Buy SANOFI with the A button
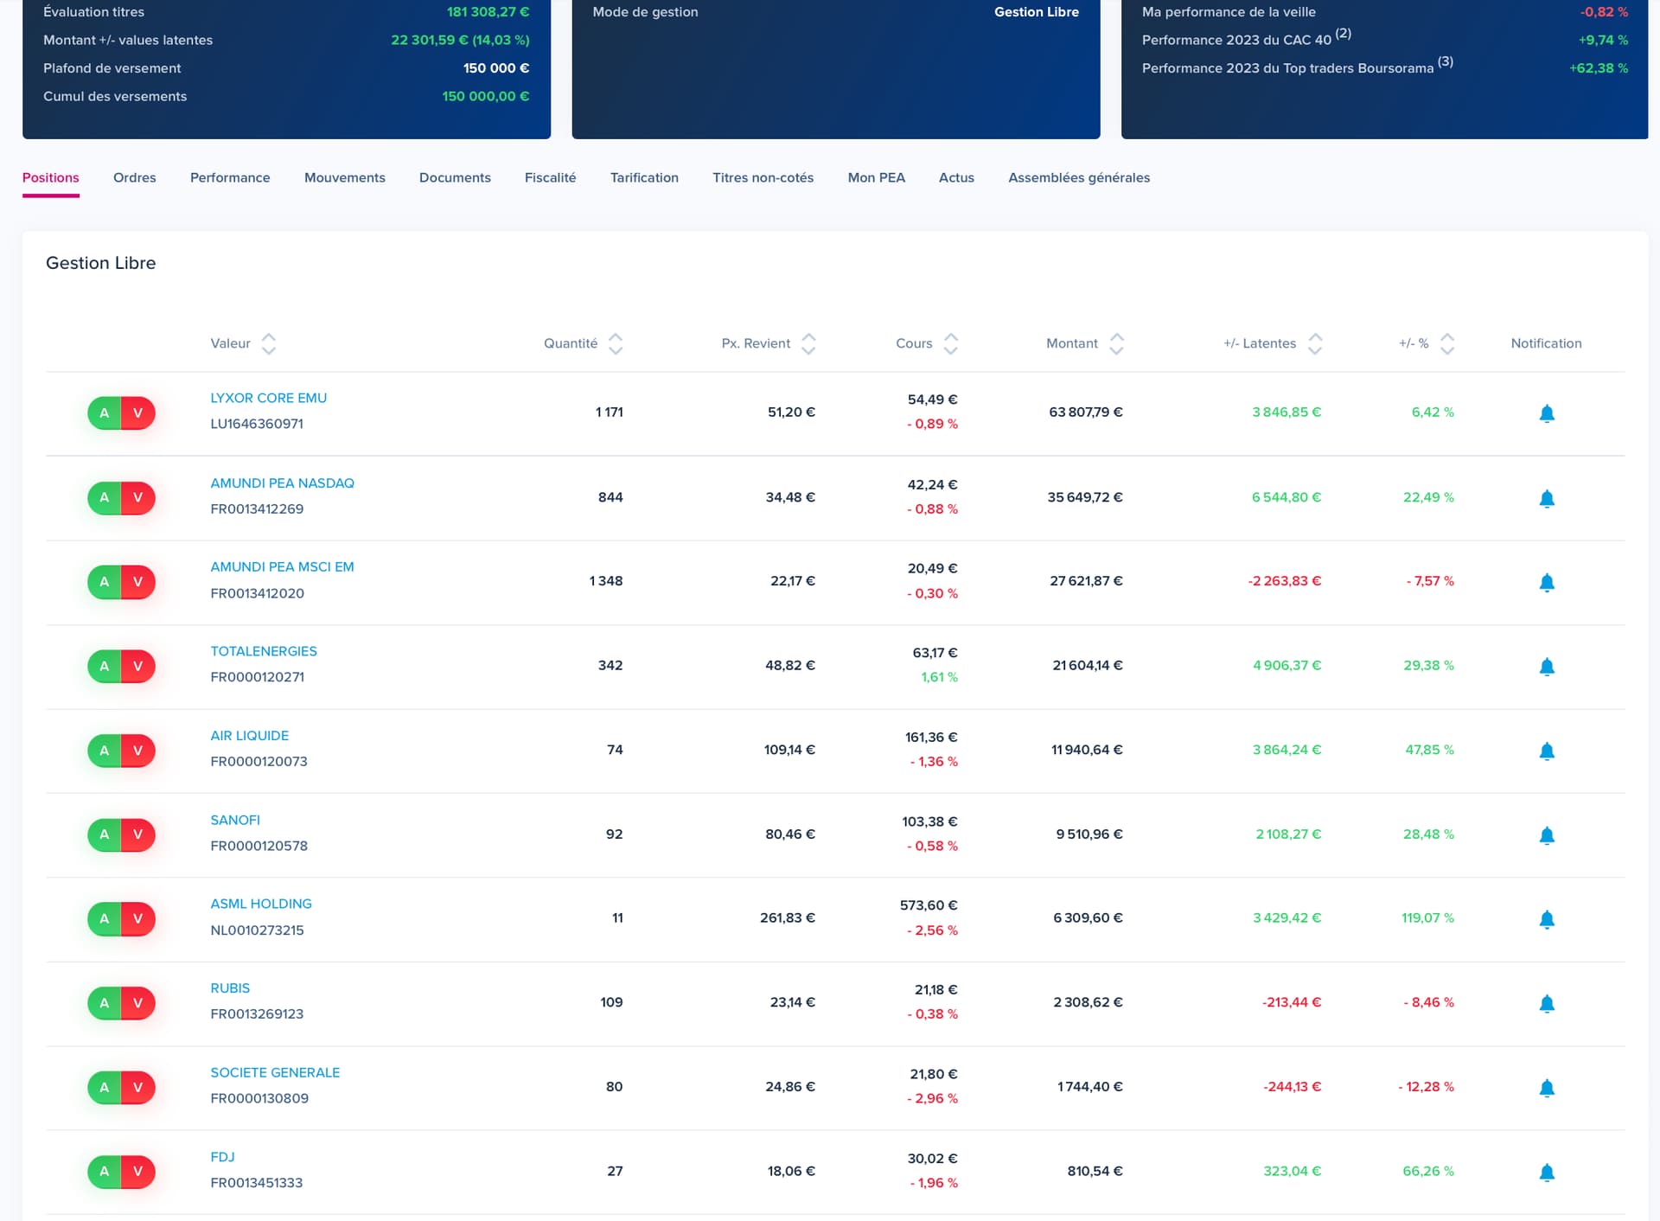Screen dimensions: 1660x1221 click(x=105, y=834)
